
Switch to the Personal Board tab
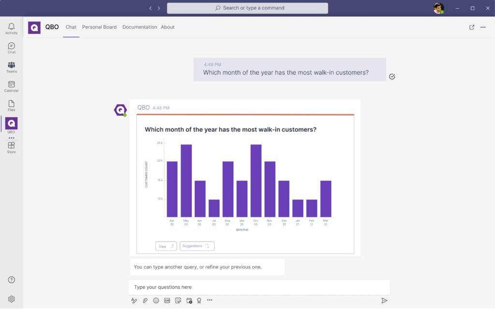pos(99,28)
